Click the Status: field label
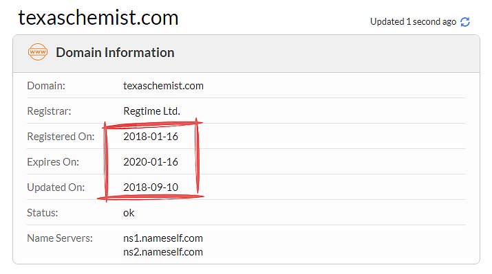The image size is (492, 274). pyautogui.click(x=43, y=213)
